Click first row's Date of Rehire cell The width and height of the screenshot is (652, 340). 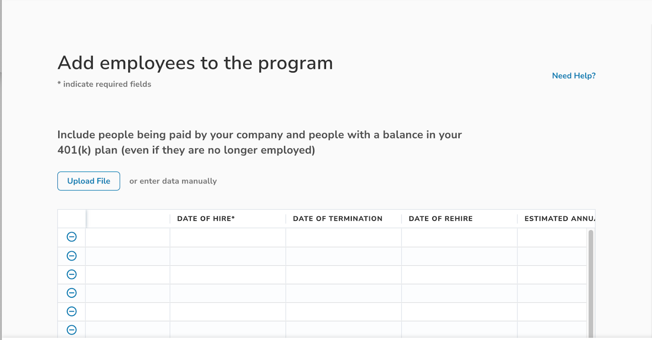point(459,237)
